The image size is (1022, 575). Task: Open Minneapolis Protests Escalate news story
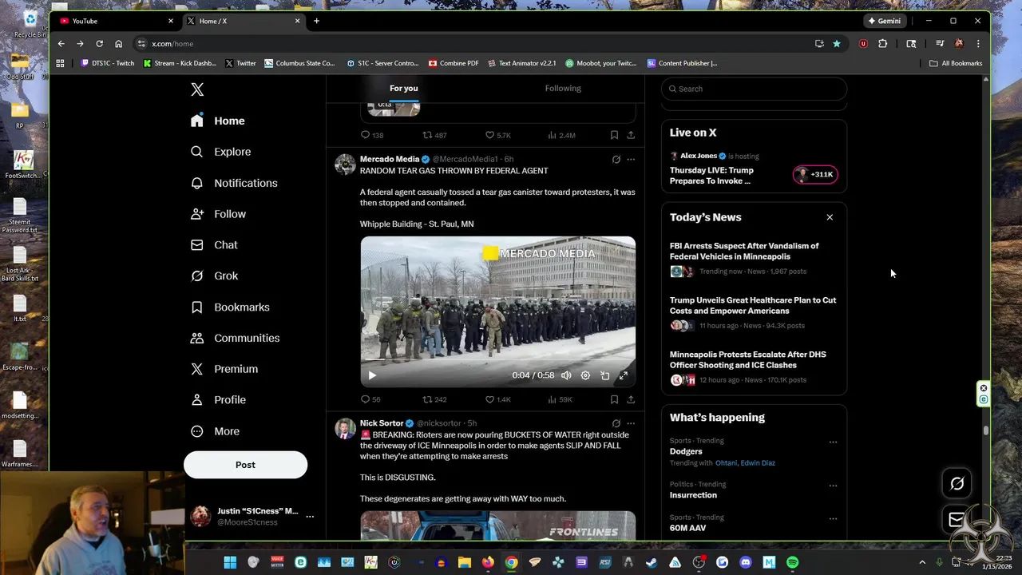(x=754, y=368)
